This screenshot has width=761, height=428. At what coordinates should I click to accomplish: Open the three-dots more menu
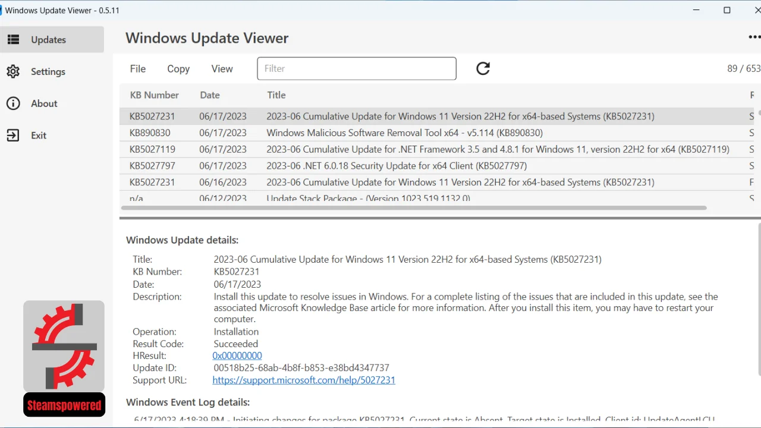pos(754,37)
